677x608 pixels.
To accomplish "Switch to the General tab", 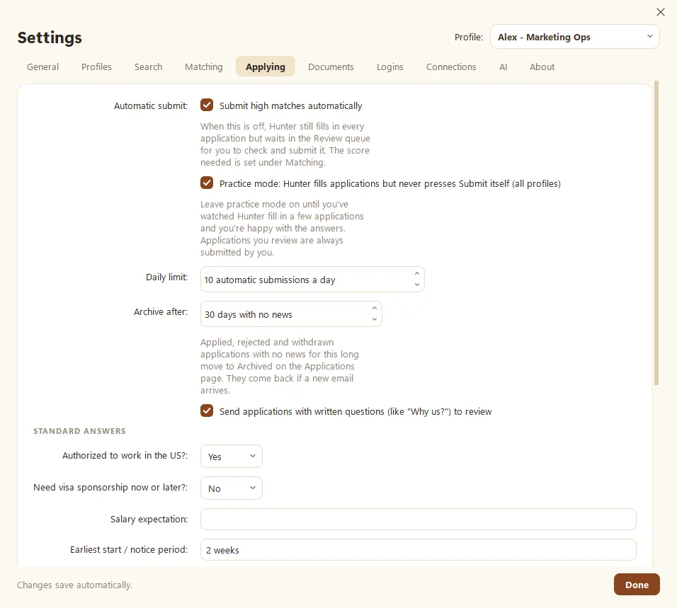I will (42, 67).
